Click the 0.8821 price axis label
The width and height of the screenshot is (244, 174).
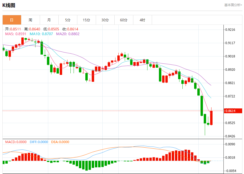[230, 83]
